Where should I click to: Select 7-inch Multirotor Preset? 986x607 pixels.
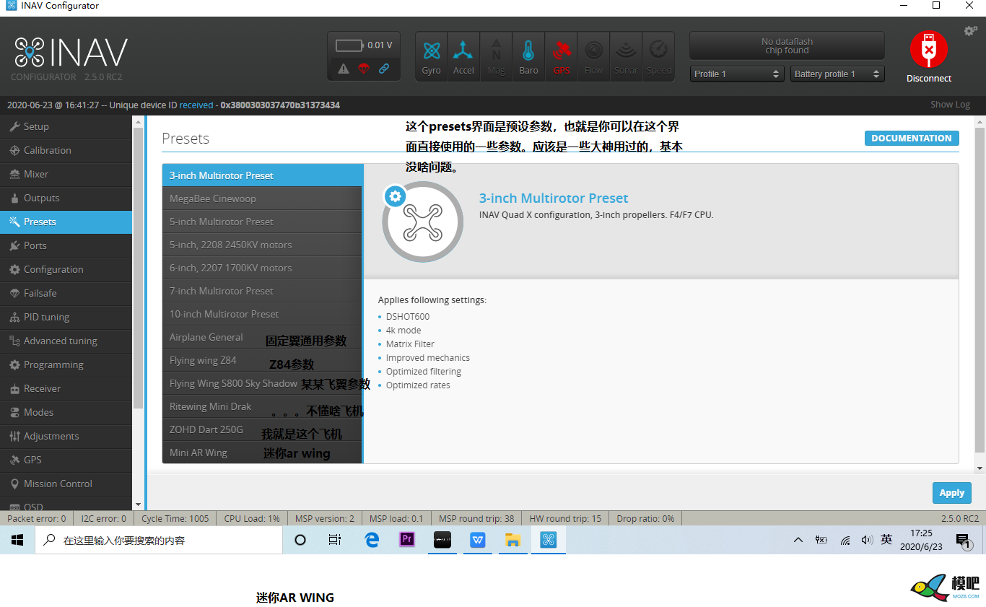point(262,291)
